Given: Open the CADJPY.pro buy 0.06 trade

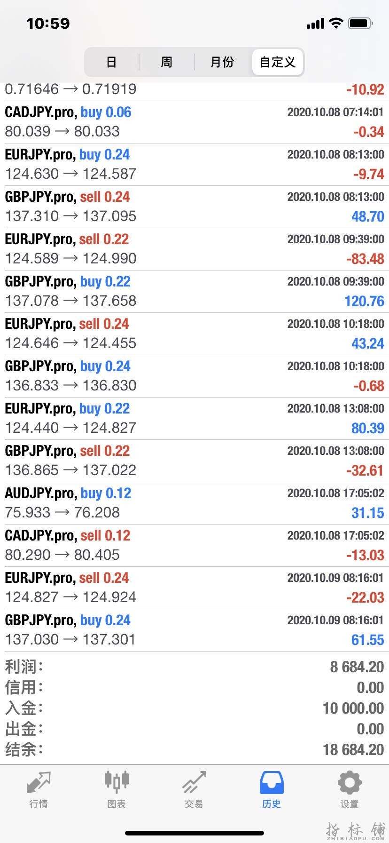Looking at the screenshot, I should pos(194,122).
